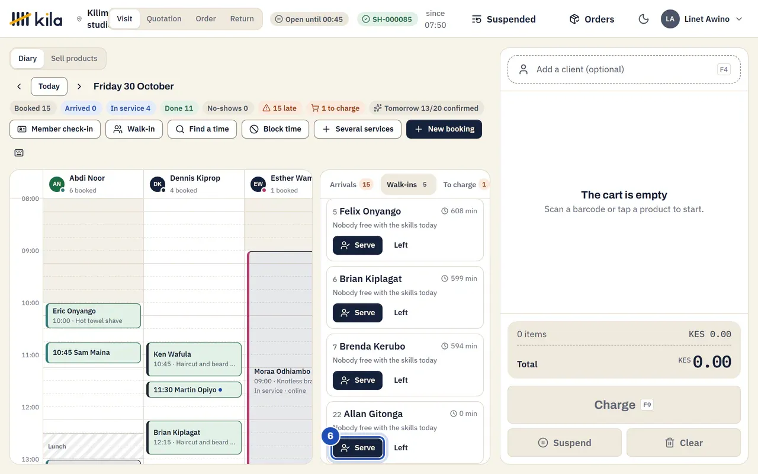The image size is (758, 474).
Task: Go to next day arrow
Action: pos(79,87)
